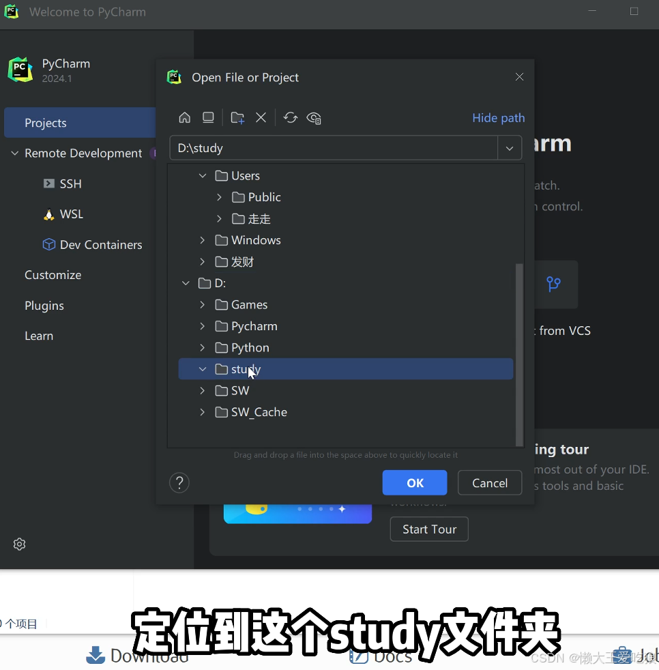The width and height of the screenshot is (659, 670).
Task: Click the WSL penguin icon
Action: tap(48, 214)
